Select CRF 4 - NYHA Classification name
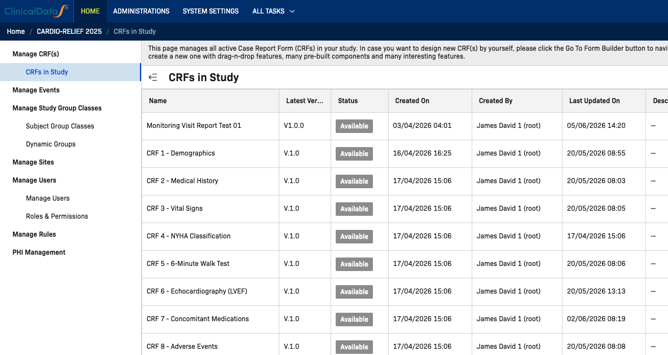The image size is (668, 355). pos(189,236)
